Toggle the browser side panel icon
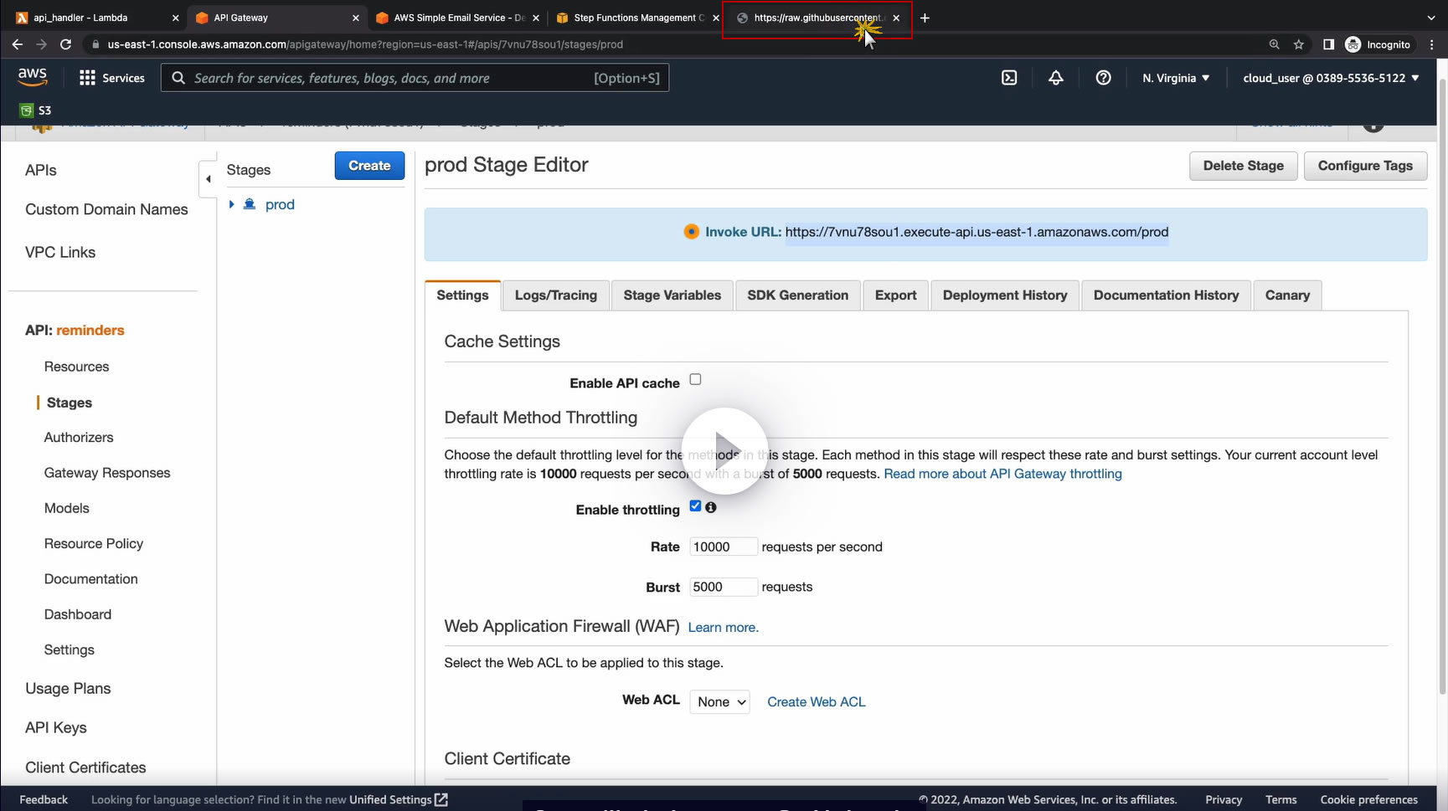Image resolution: width=1448 pixels, height=811 pixels. click(1328, 44)
